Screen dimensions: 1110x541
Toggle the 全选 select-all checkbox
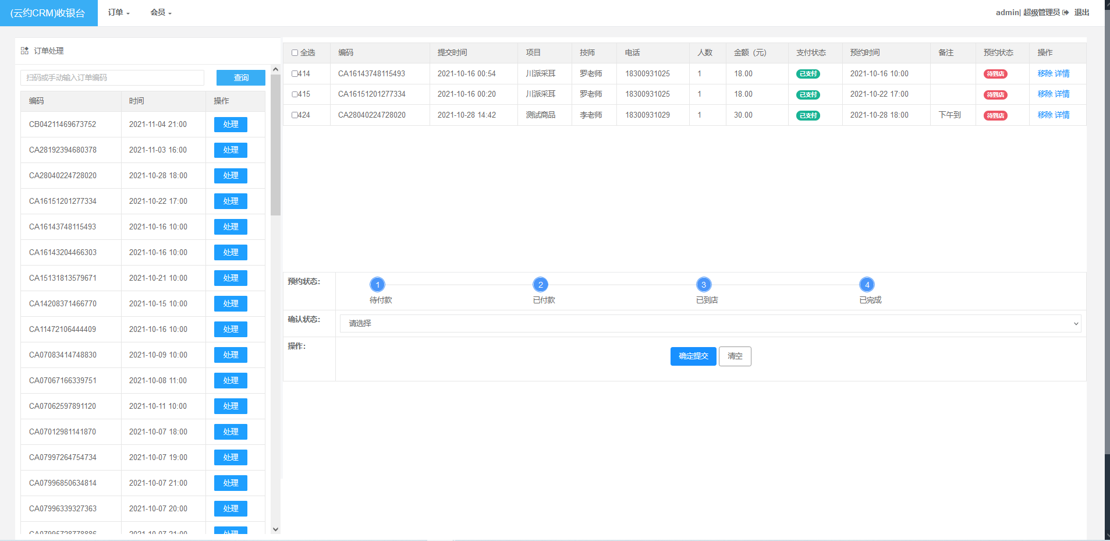295,53
